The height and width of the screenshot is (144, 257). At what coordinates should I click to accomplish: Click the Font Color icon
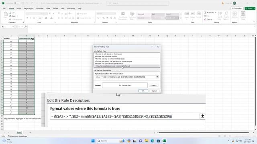coord(51,18)
